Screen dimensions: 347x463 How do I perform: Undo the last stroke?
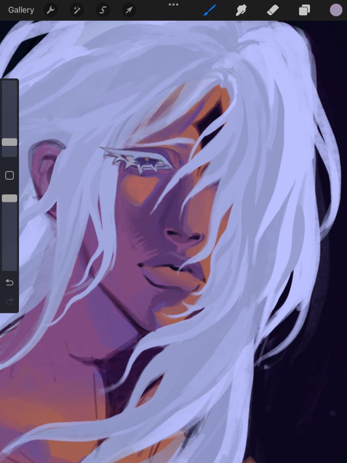[9, 282]
